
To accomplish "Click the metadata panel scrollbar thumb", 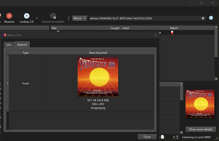I will tap(182, 93).
